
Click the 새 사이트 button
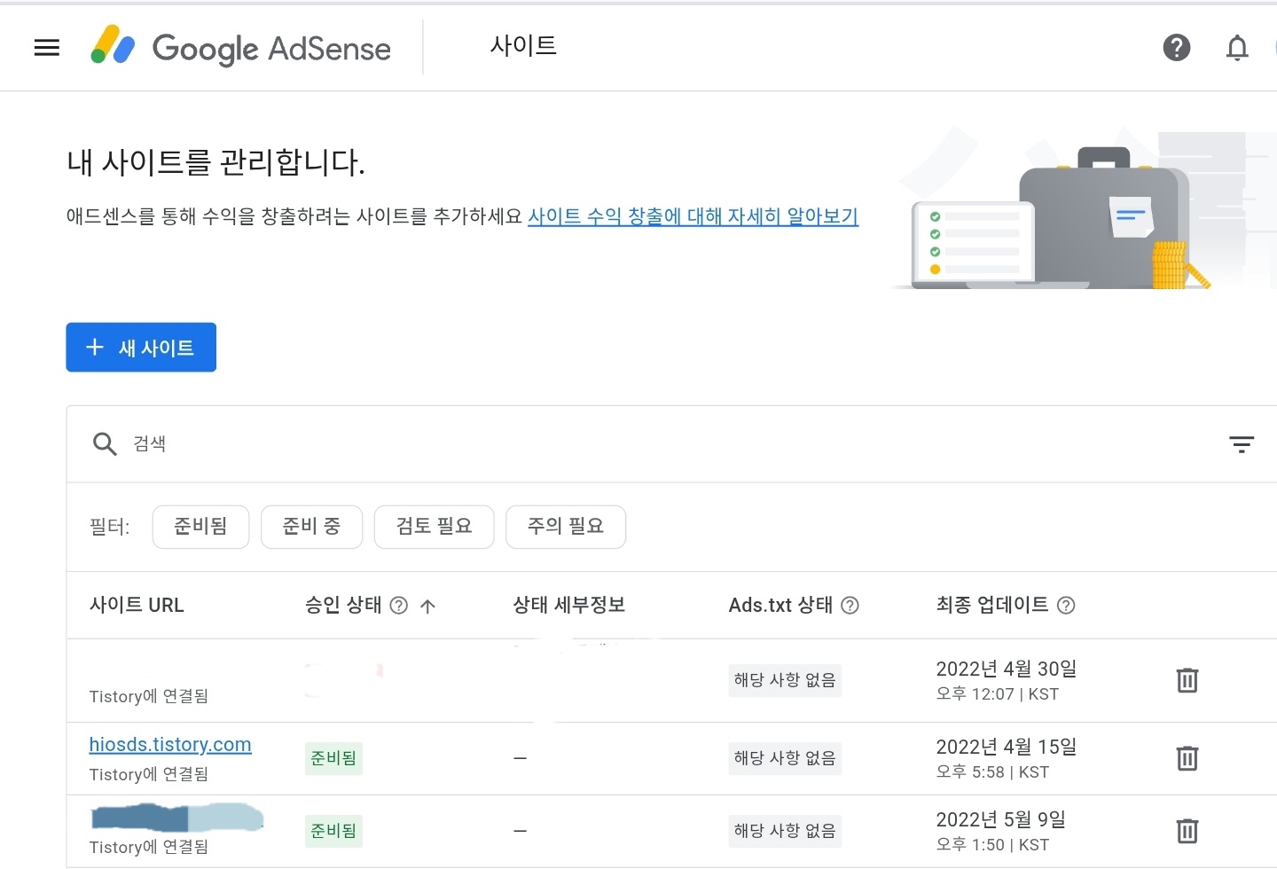(141, 348)
